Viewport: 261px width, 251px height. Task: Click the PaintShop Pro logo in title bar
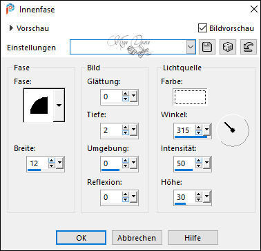10,9
